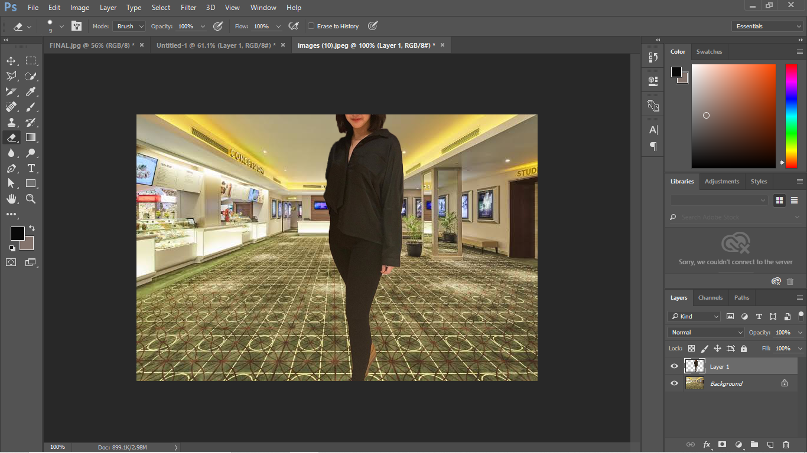The height and width of the screenshot is (453, 807).
Task: Select the Hand tool
Action: (x=11, y=199)
